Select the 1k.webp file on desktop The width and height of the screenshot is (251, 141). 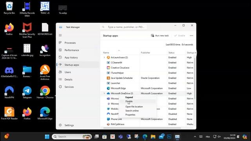63,9
